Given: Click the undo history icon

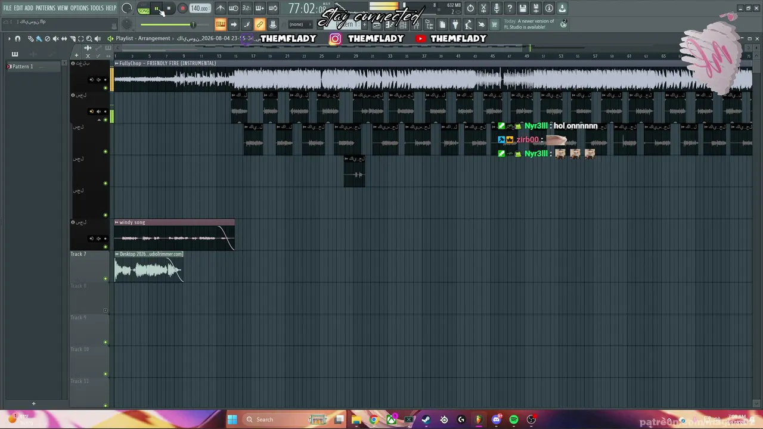Looking at the screenshot, I should click(x=470, y=8).
